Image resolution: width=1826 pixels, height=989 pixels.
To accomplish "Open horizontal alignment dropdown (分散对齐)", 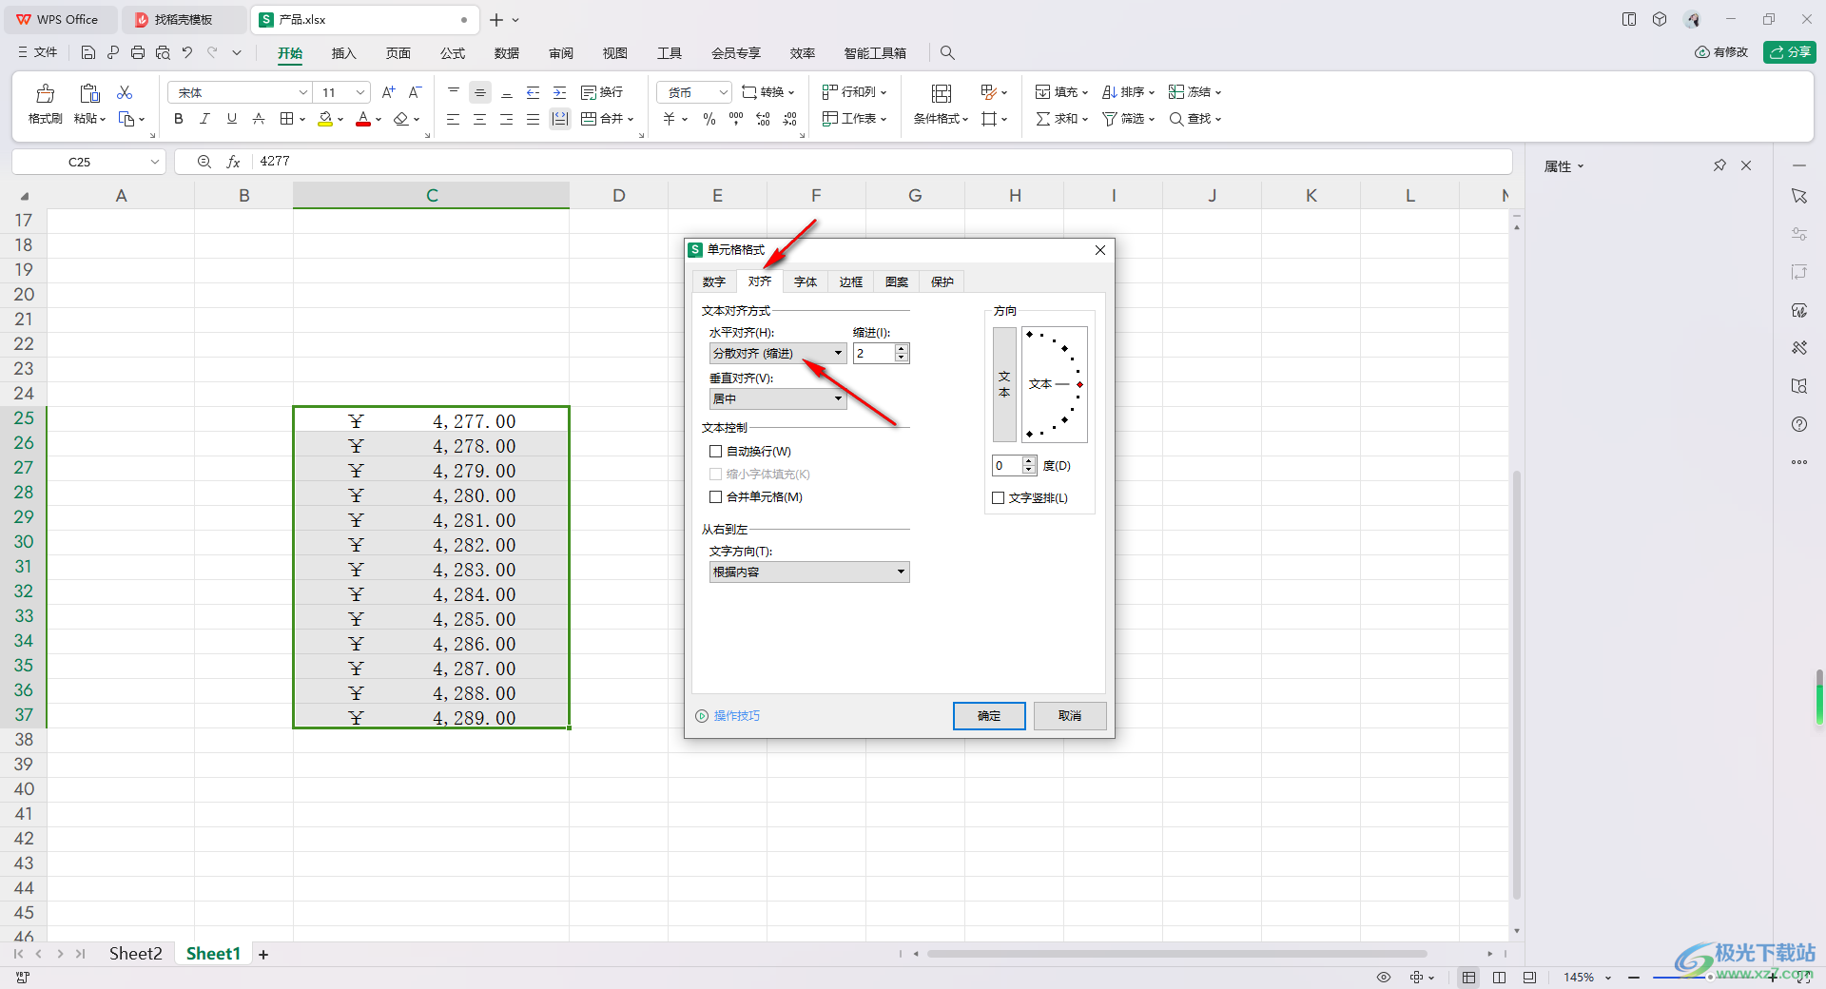I will click(x=778, y=354).
